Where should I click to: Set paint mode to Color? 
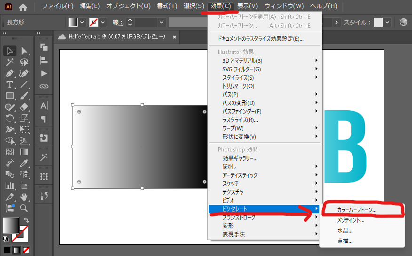point(7,250)
